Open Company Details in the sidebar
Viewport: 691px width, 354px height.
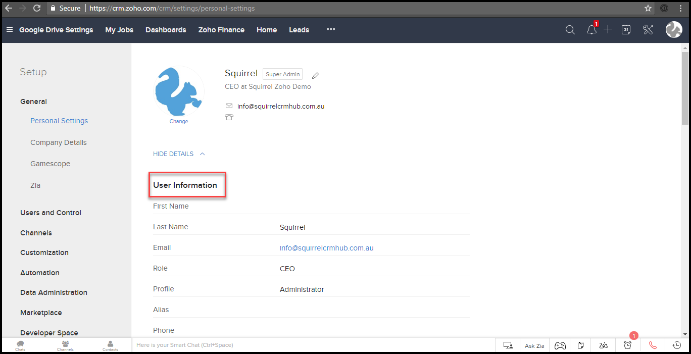pos(59,142)
